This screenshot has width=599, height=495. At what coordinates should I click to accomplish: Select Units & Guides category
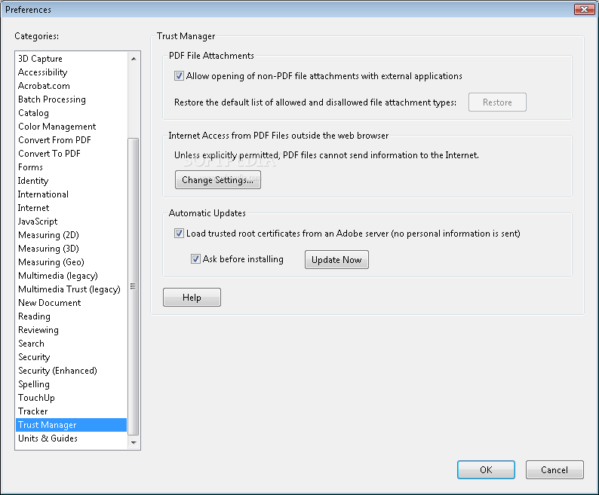[x=71, y=438]
